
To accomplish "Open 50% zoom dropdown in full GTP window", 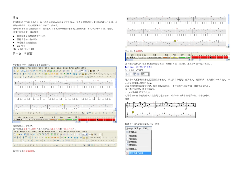I will click(85, 71).
